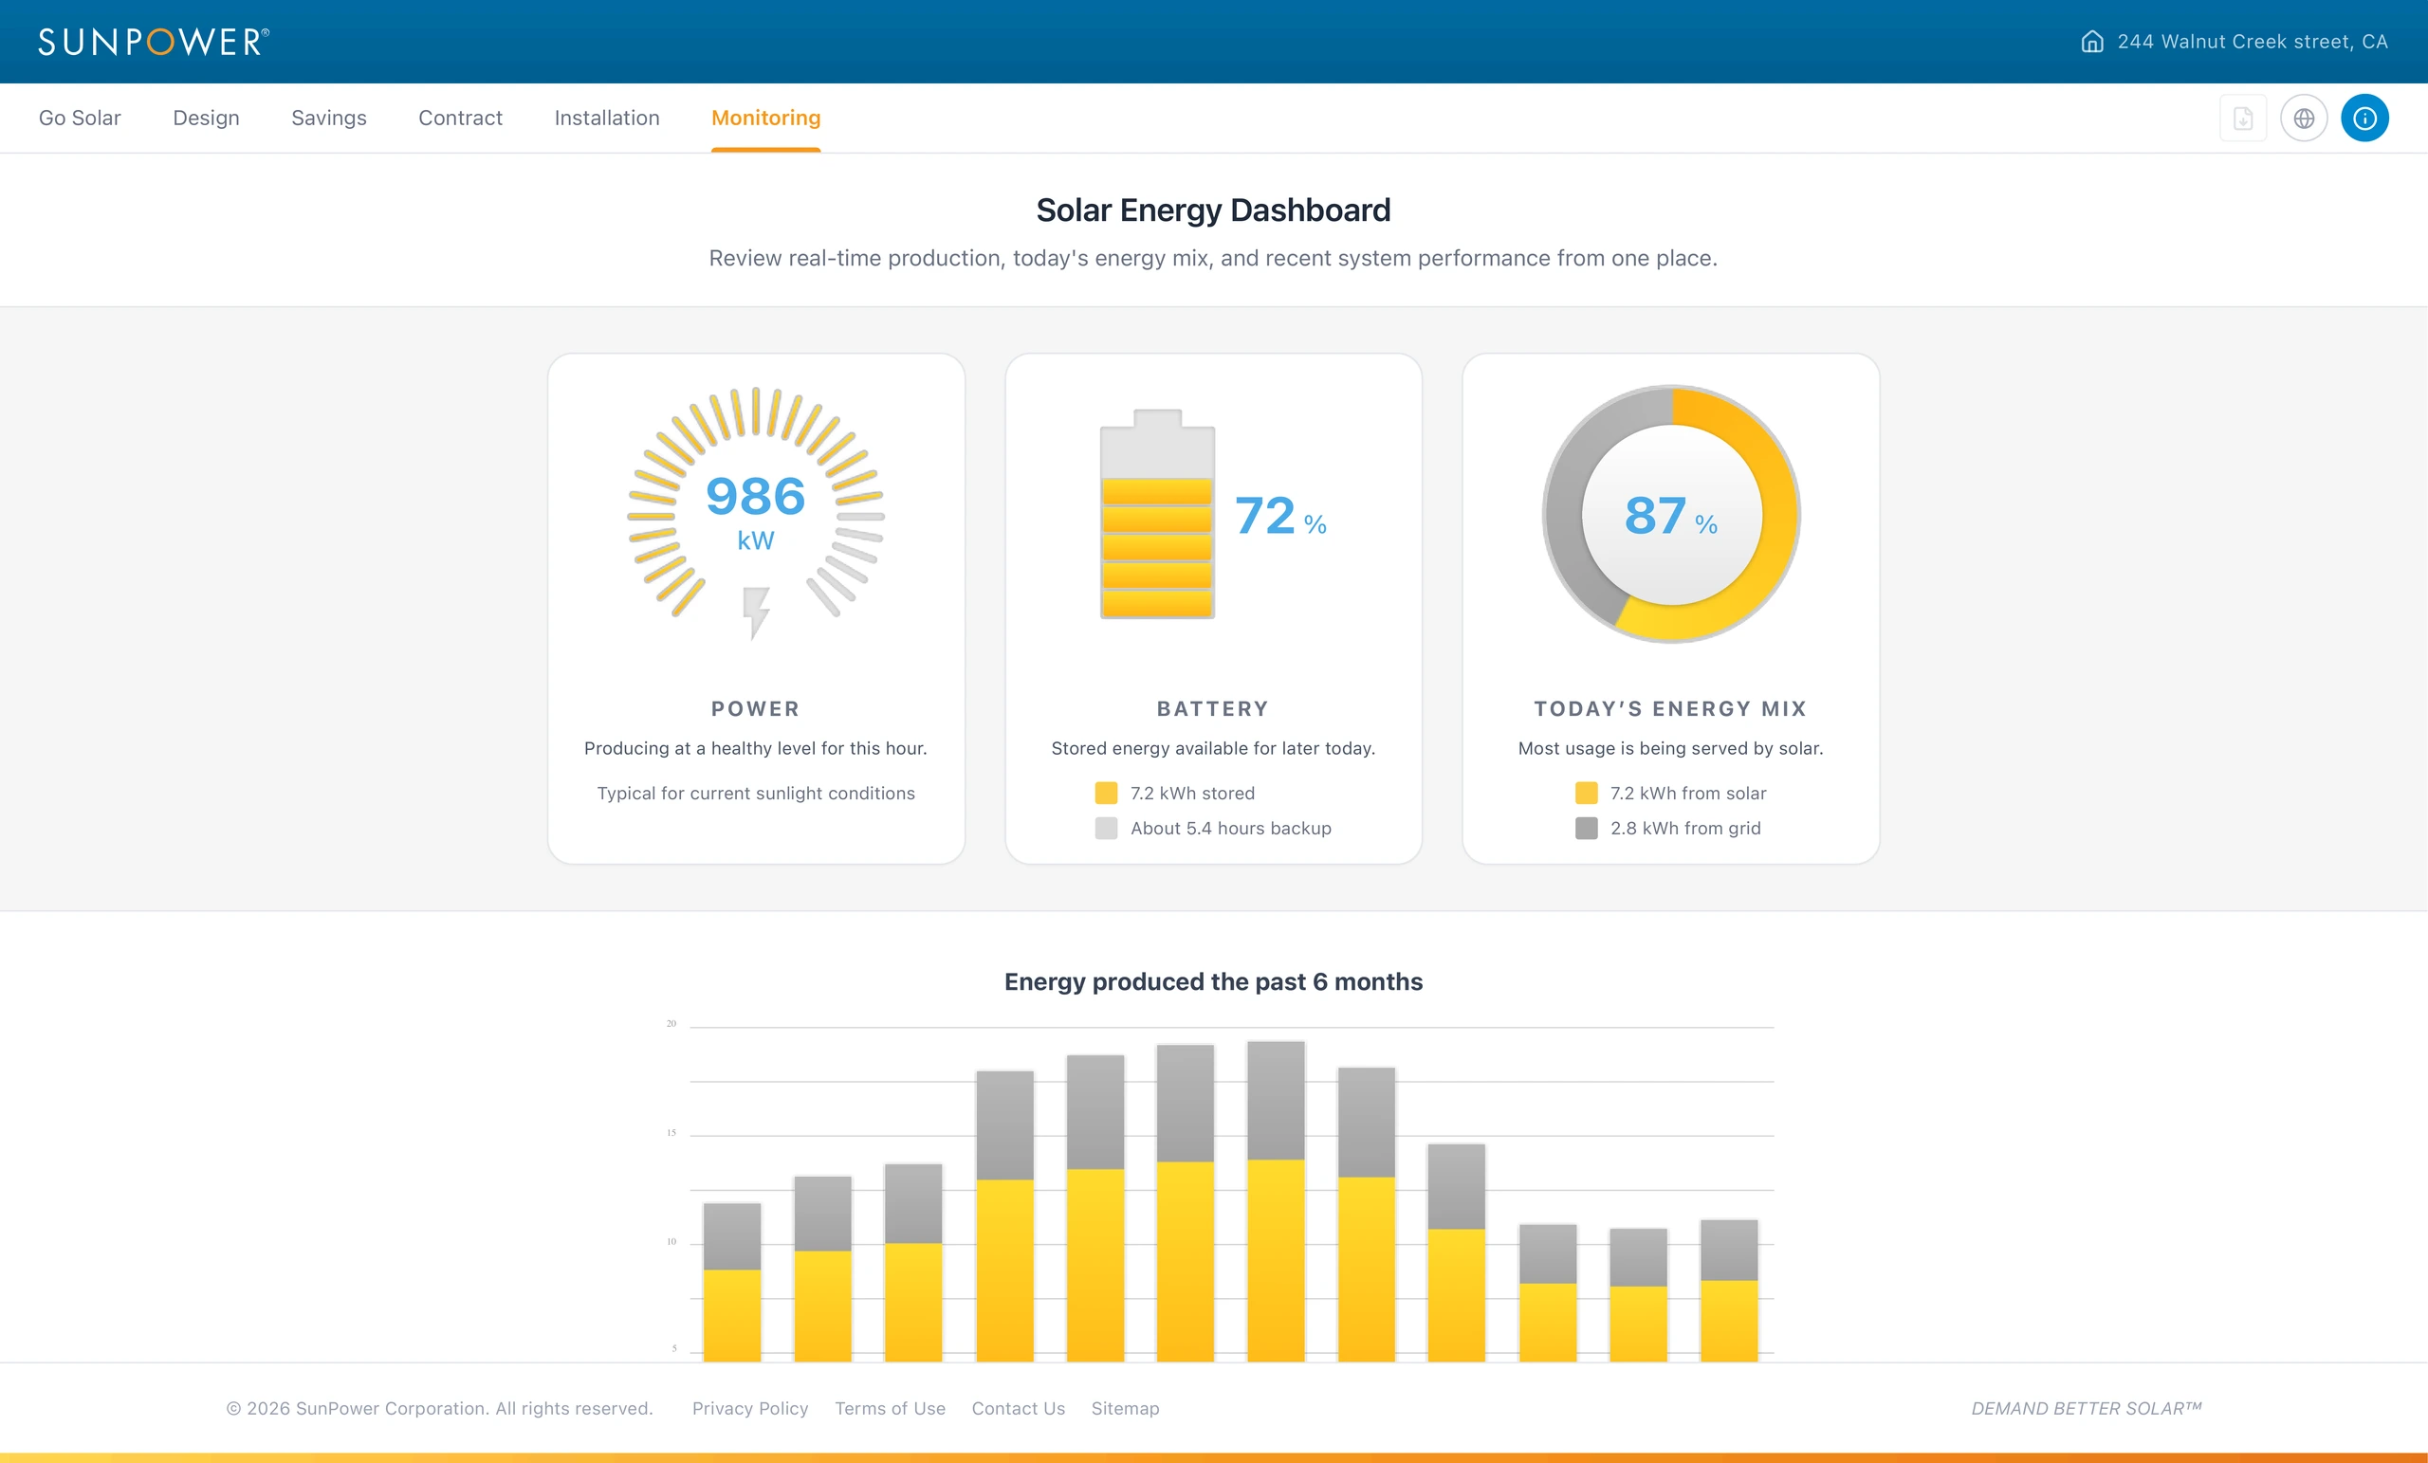The width and height of the screenshot is (2428, 1463).
Task: Click the lightning bolt icon in Power card
Action: [756, 613]
